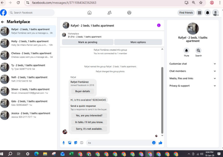
Task: Open Holly conversation in list
Action: (x=28, y=43)
